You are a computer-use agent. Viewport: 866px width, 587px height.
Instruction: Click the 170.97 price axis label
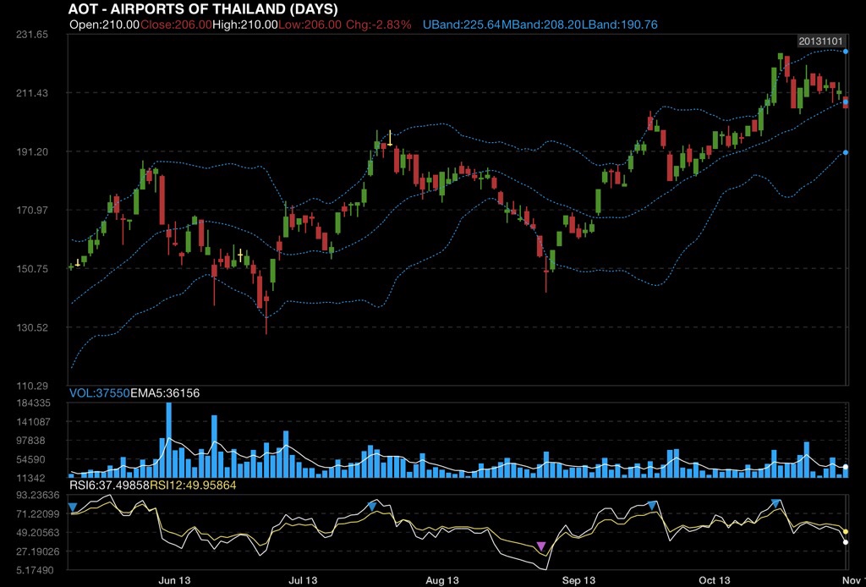(34, 211)
